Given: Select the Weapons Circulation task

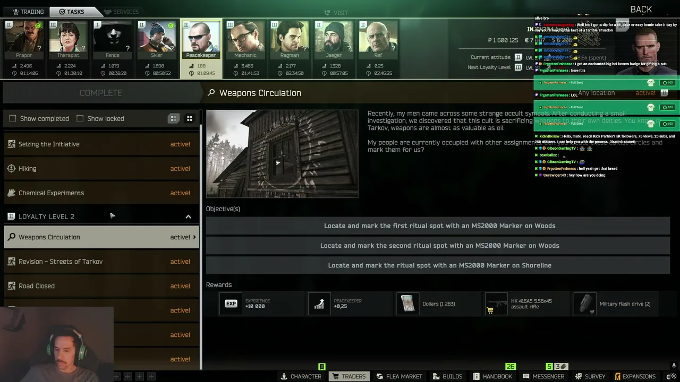Looking at the screenshot, I should point(101,237).
